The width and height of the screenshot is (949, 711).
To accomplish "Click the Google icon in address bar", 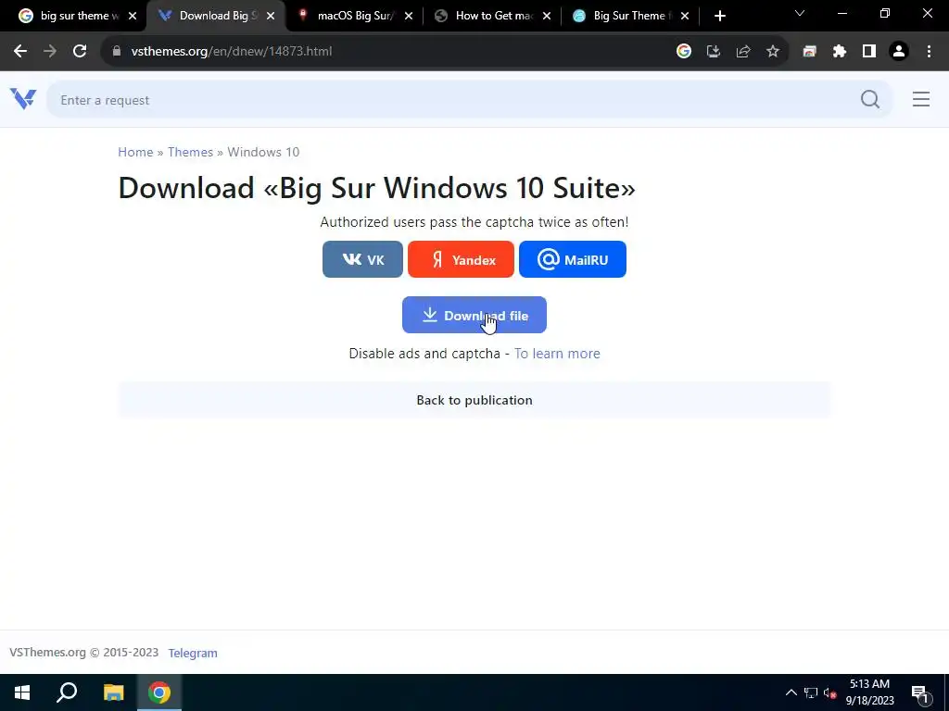I will pos(683,52).
